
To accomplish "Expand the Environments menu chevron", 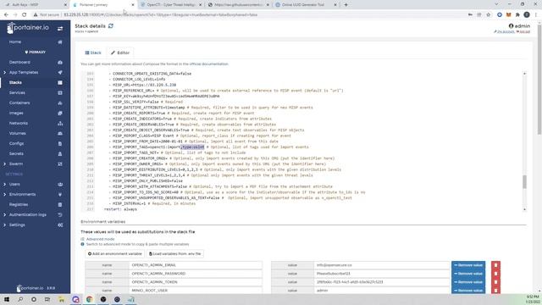I will point(4,194).
